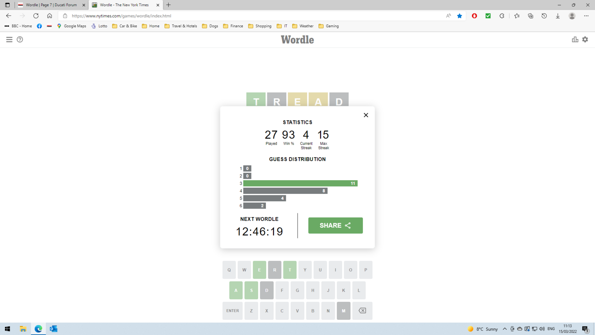
Task: Show hidden system tray icons chevron
Action: 505,329
